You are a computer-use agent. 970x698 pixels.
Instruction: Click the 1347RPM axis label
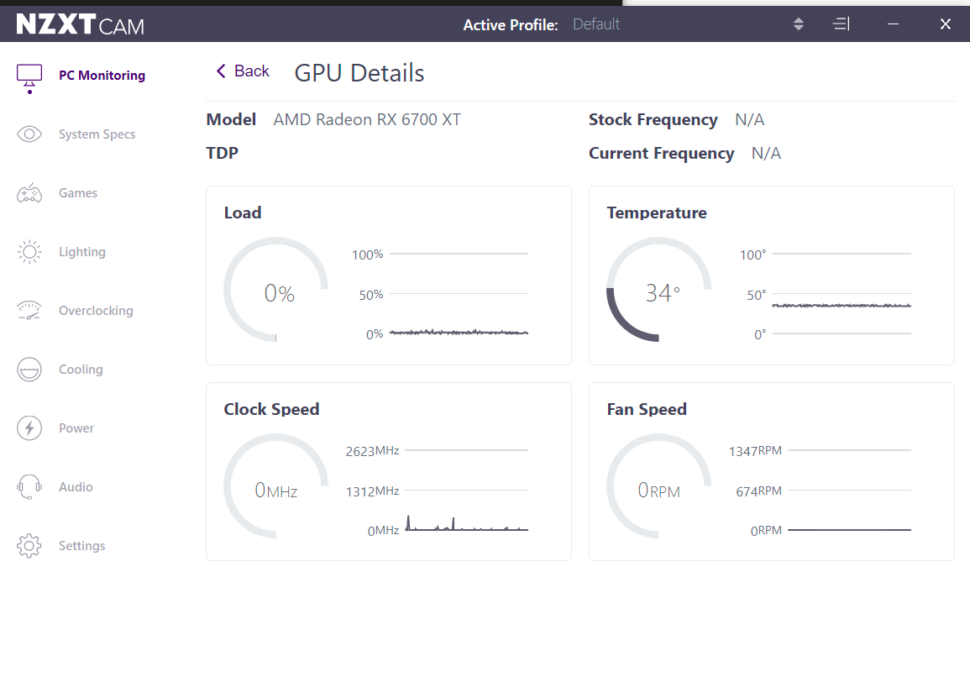pos(755,451)
